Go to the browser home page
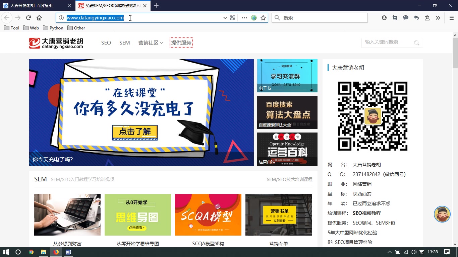This screenshot has height=257, width=458. [x=39, y=18]
